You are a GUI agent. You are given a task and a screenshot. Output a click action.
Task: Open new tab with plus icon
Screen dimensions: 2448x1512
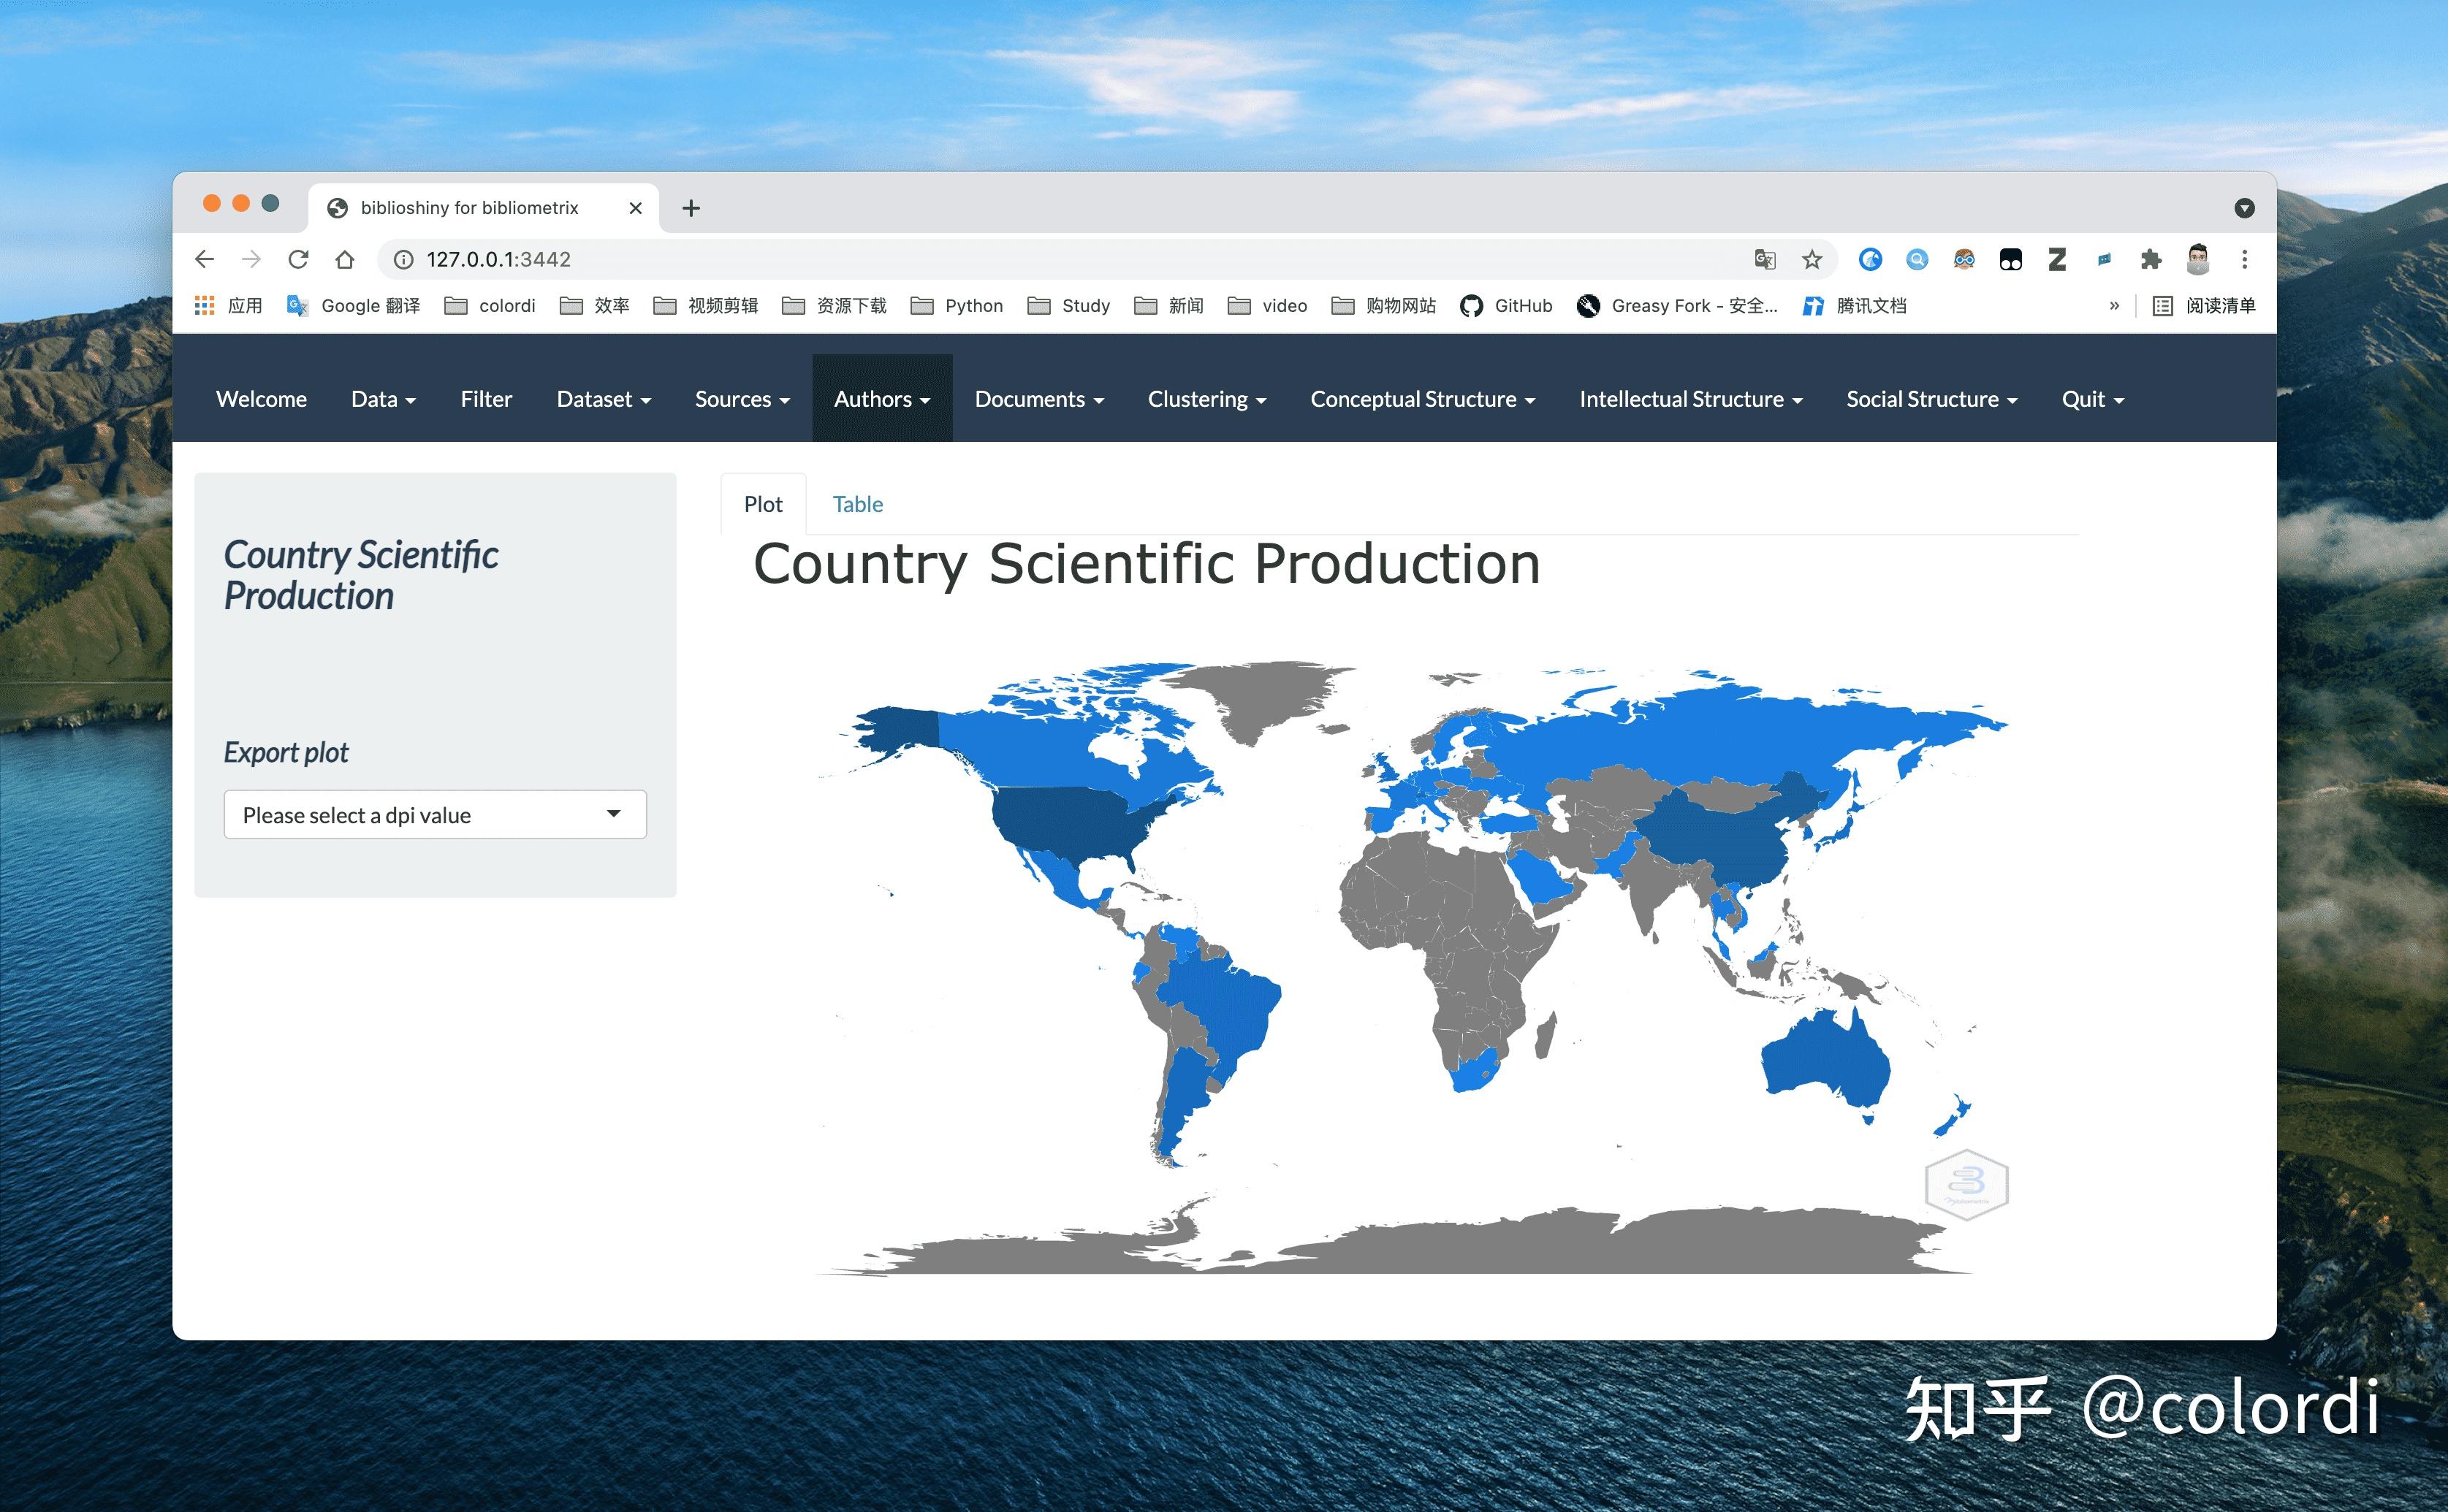pyautogui.click(x=691, y=208)
